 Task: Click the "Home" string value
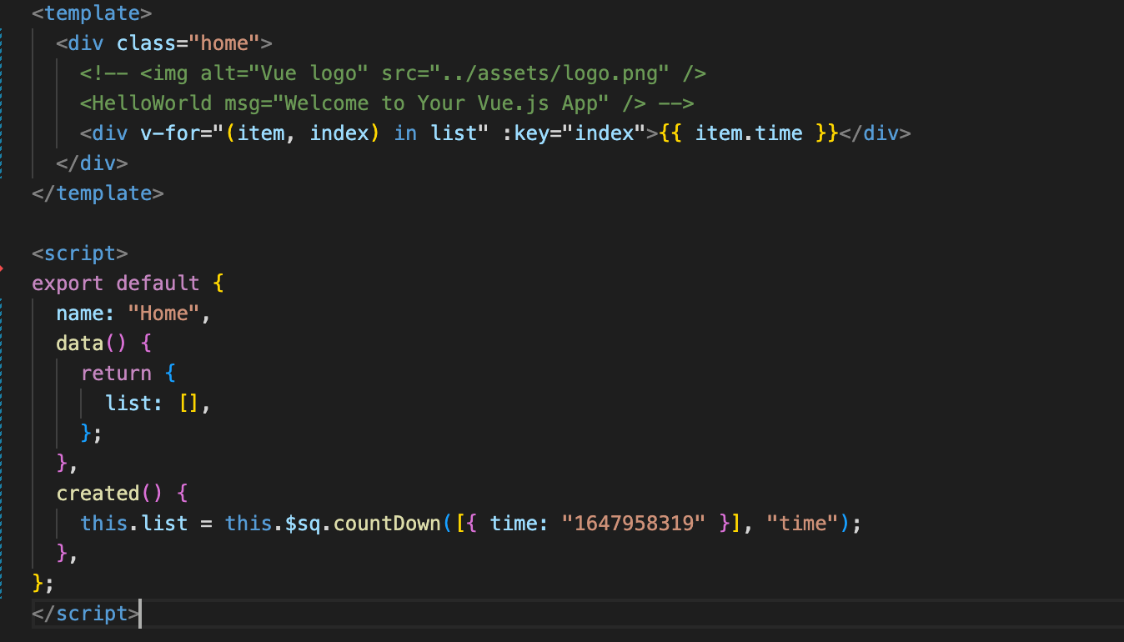click(164, 313)
